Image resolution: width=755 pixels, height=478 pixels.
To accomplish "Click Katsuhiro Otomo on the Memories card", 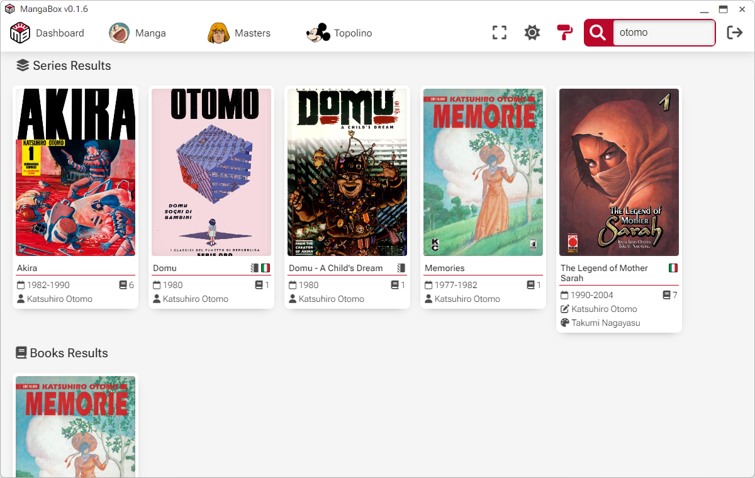I will click(x=467, y=299).
